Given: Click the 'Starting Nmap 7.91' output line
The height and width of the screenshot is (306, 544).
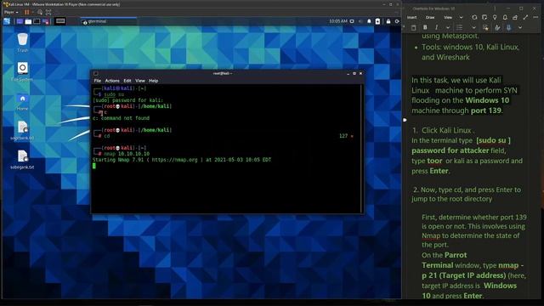Looking at the screenshot, I should click(182, 160).
